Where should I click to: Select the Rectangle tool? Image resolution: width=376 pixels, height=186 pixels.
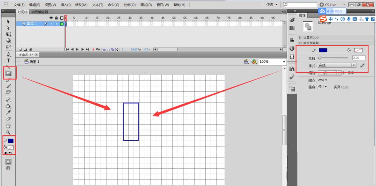click(8, 73)
